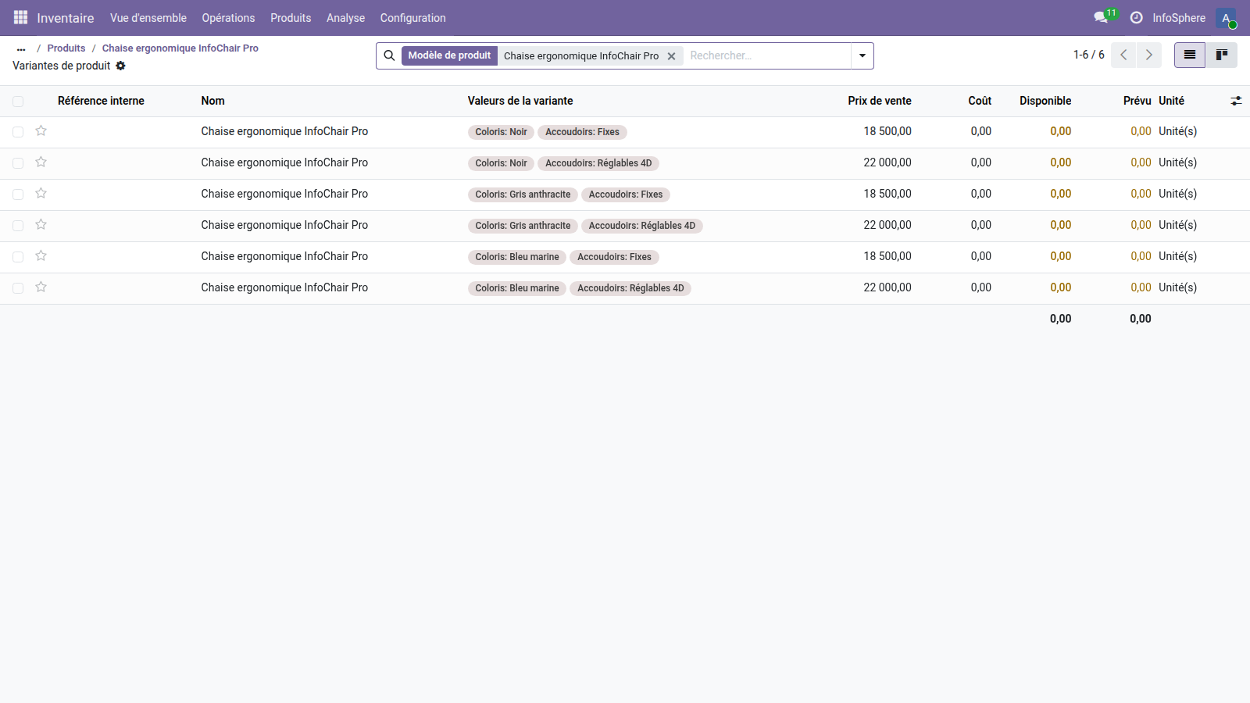Open the activities clock icon
1250x703 pixels.
tap(1136, 17)
